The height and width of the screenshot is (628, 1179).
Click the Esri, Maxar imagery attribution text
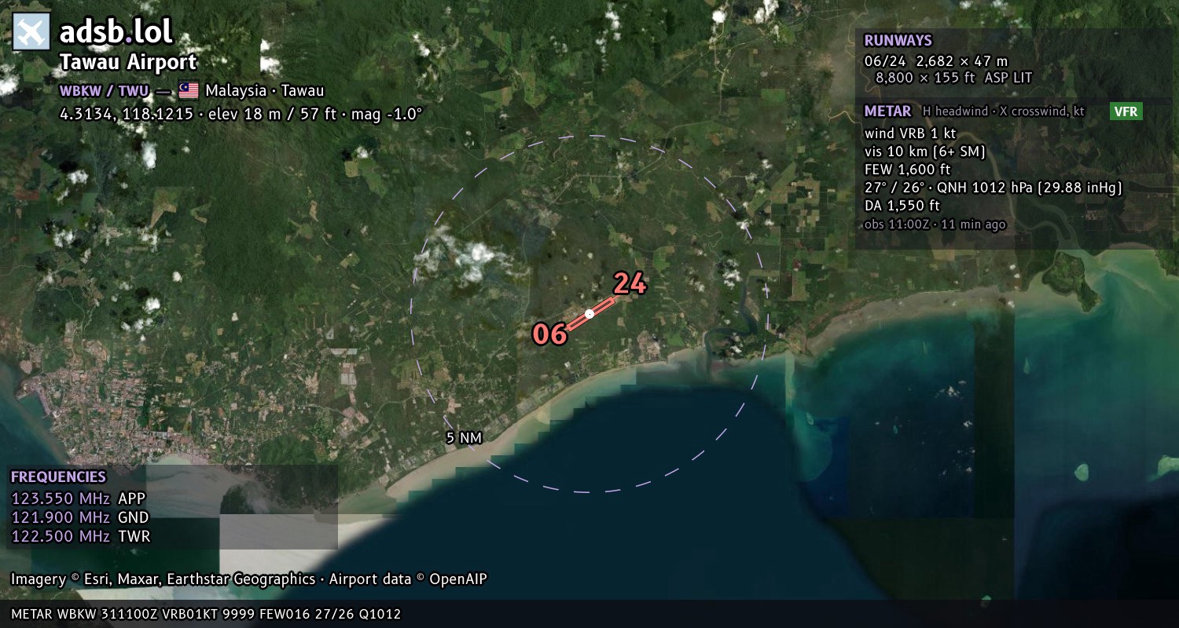click(249, 579)
